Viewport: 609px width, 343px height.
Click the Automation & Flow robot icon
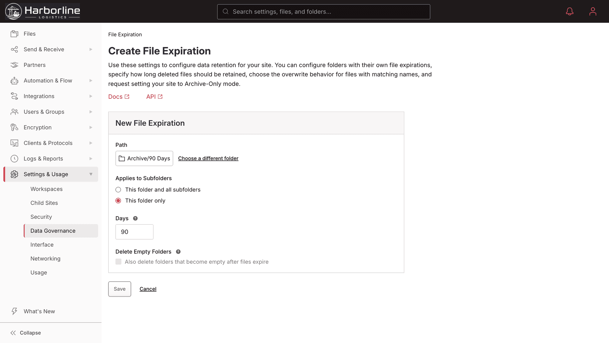click(14, 81)
